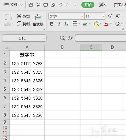The width and height of the screenshot is (126, 140).
Task: Select cell with 132 5648 3326
Action: (27, 81)
